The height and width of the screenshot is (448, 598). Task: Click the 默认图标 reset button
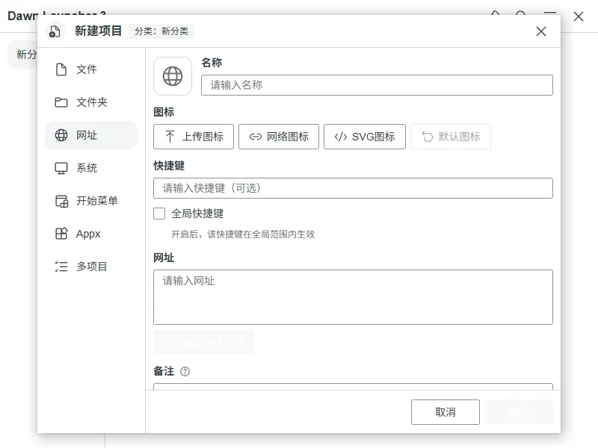(x=451, y=137)
